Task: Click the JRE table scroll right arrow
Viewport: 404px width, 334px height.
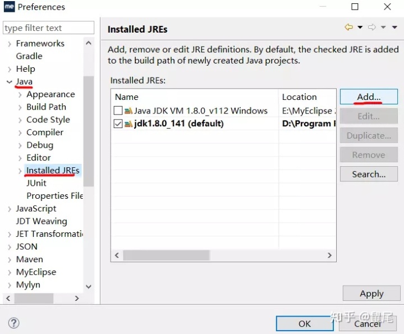Action: [329, 255]
